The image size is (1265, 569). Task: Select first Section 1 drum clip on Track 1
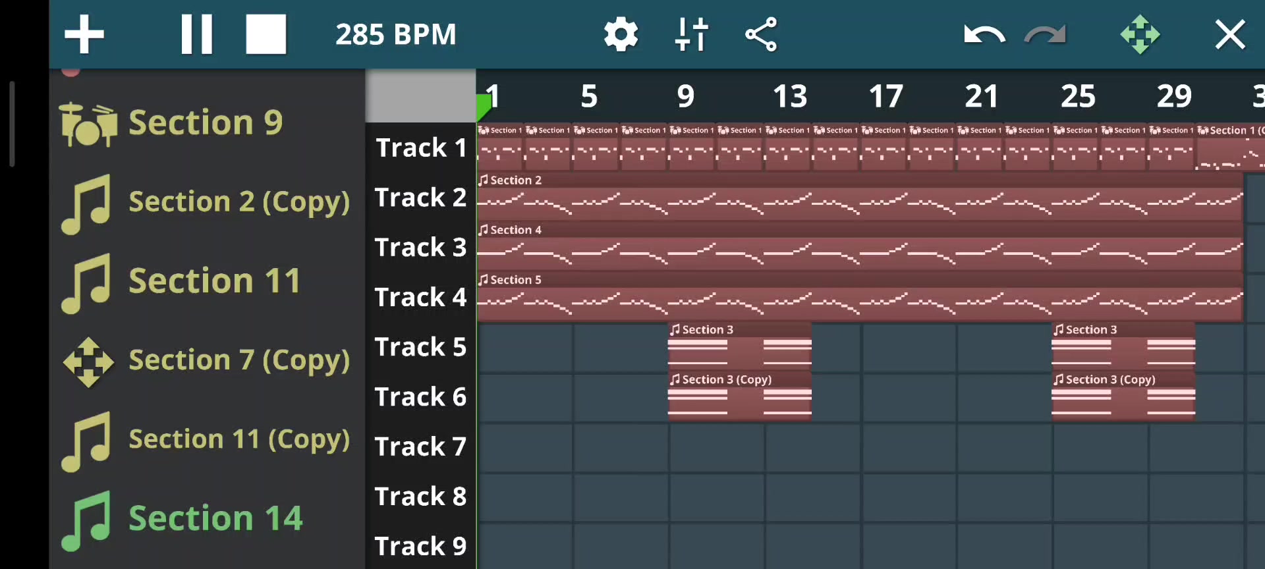[x=501, y=147]
